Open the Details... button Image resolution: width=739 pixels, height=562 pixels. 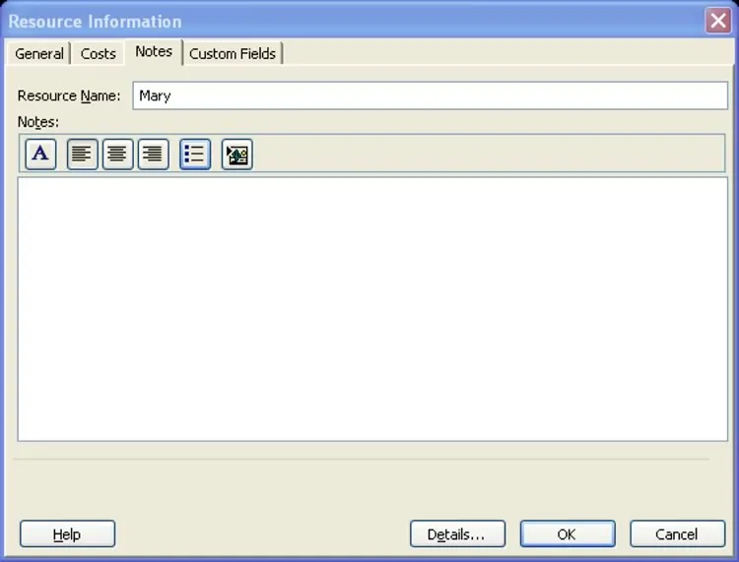pyautogui.click(x=457, y=534)
